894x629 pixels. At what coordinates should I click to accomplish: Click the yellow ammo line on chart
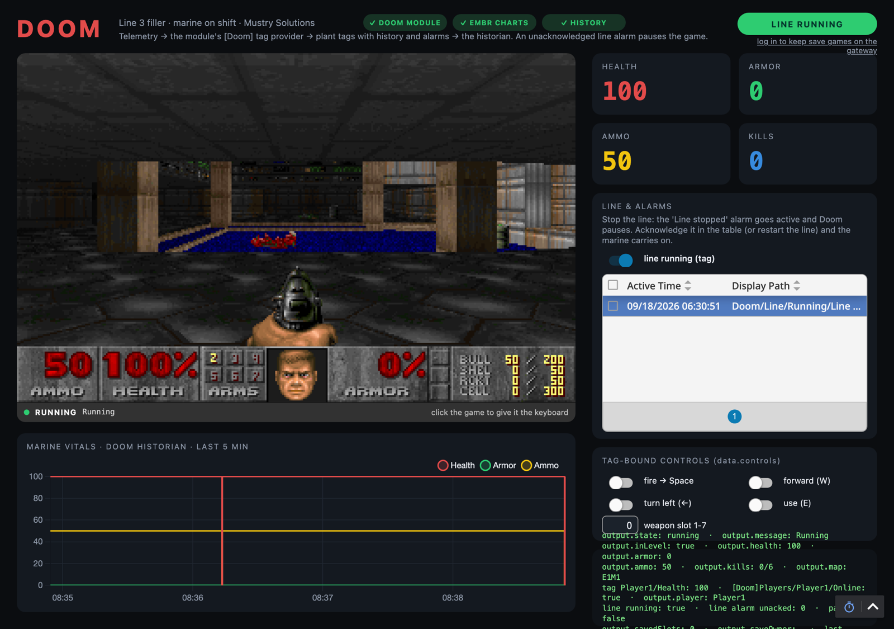click(307, 531)
